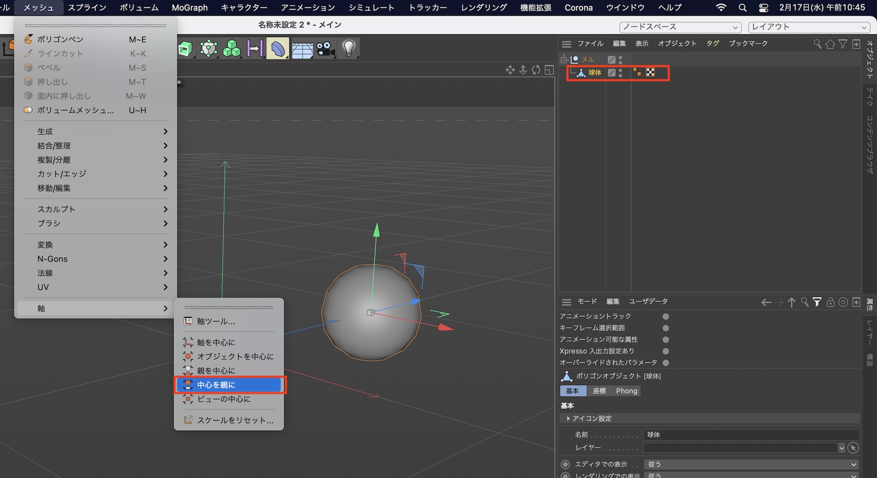Click the MoGraph cloner cubes icon

click(232, 49)
